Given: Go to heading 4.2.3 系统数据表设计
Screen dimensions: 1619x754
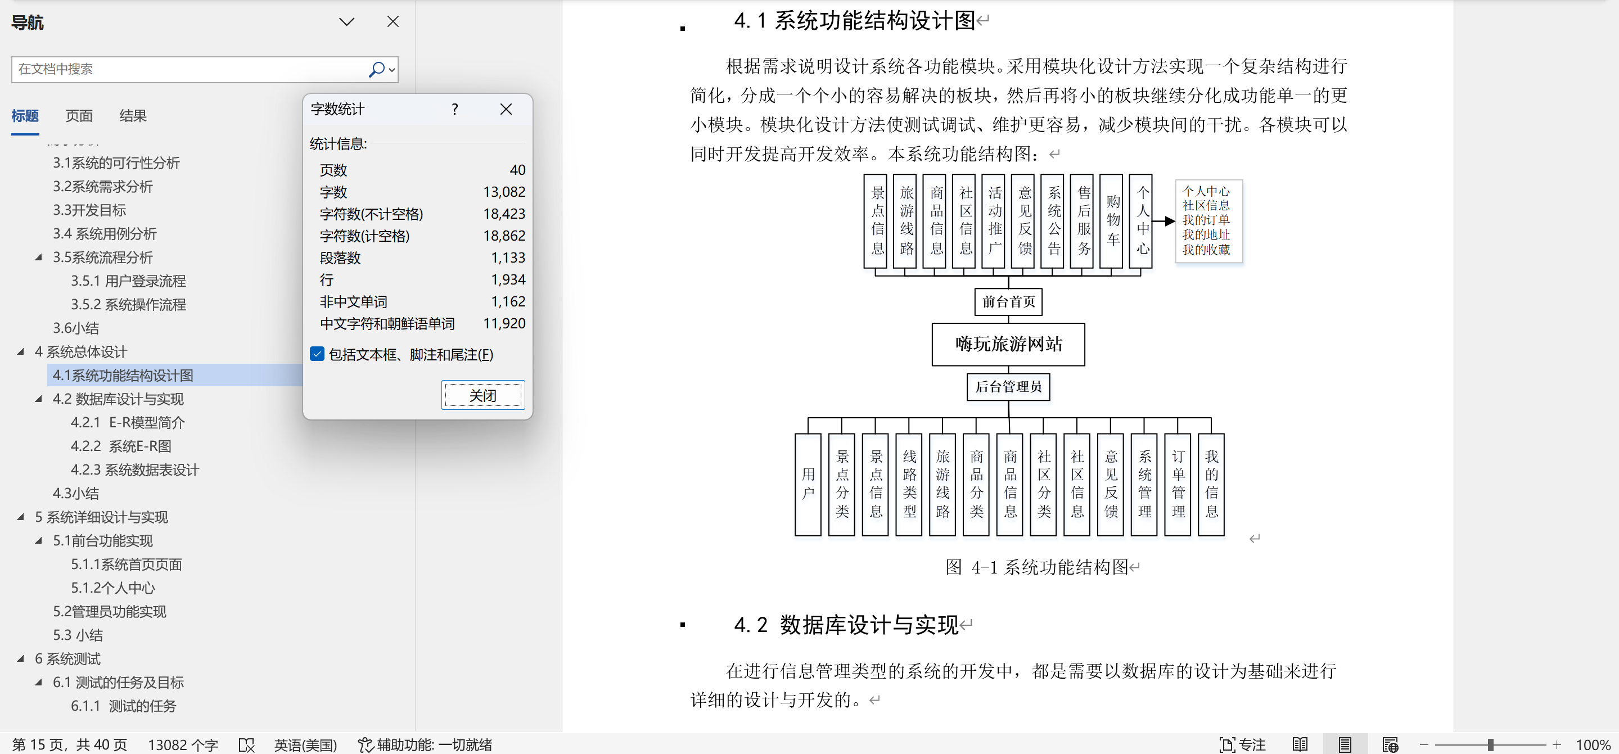Looking at the screenshot, I should click(135, 470).
